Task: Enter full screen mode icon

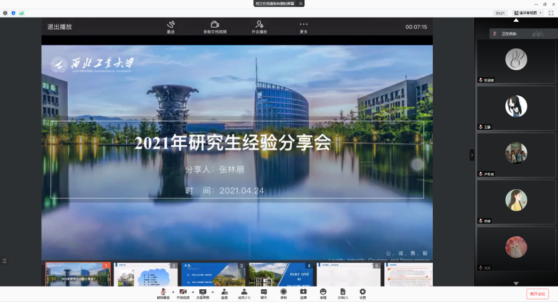Action: pos(551,13)
